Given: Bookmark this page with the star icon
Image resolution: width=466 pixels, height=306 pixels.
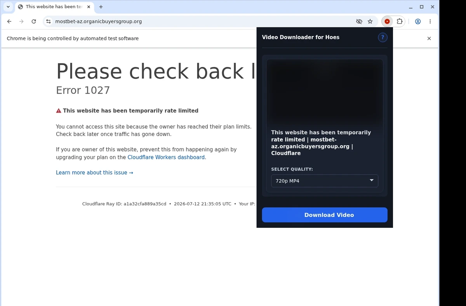Looking at the screenshot, I should (x=370, y=22).
